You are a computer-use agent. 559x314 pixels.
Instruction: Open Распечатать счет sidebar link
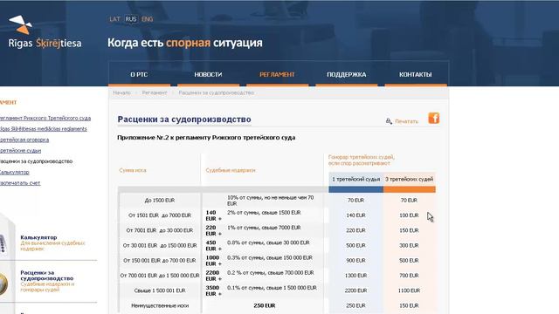(20, 183)
